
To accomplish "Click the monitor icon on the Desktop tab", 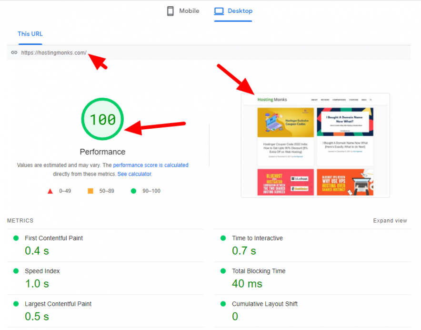I will (x=220, y=10).
